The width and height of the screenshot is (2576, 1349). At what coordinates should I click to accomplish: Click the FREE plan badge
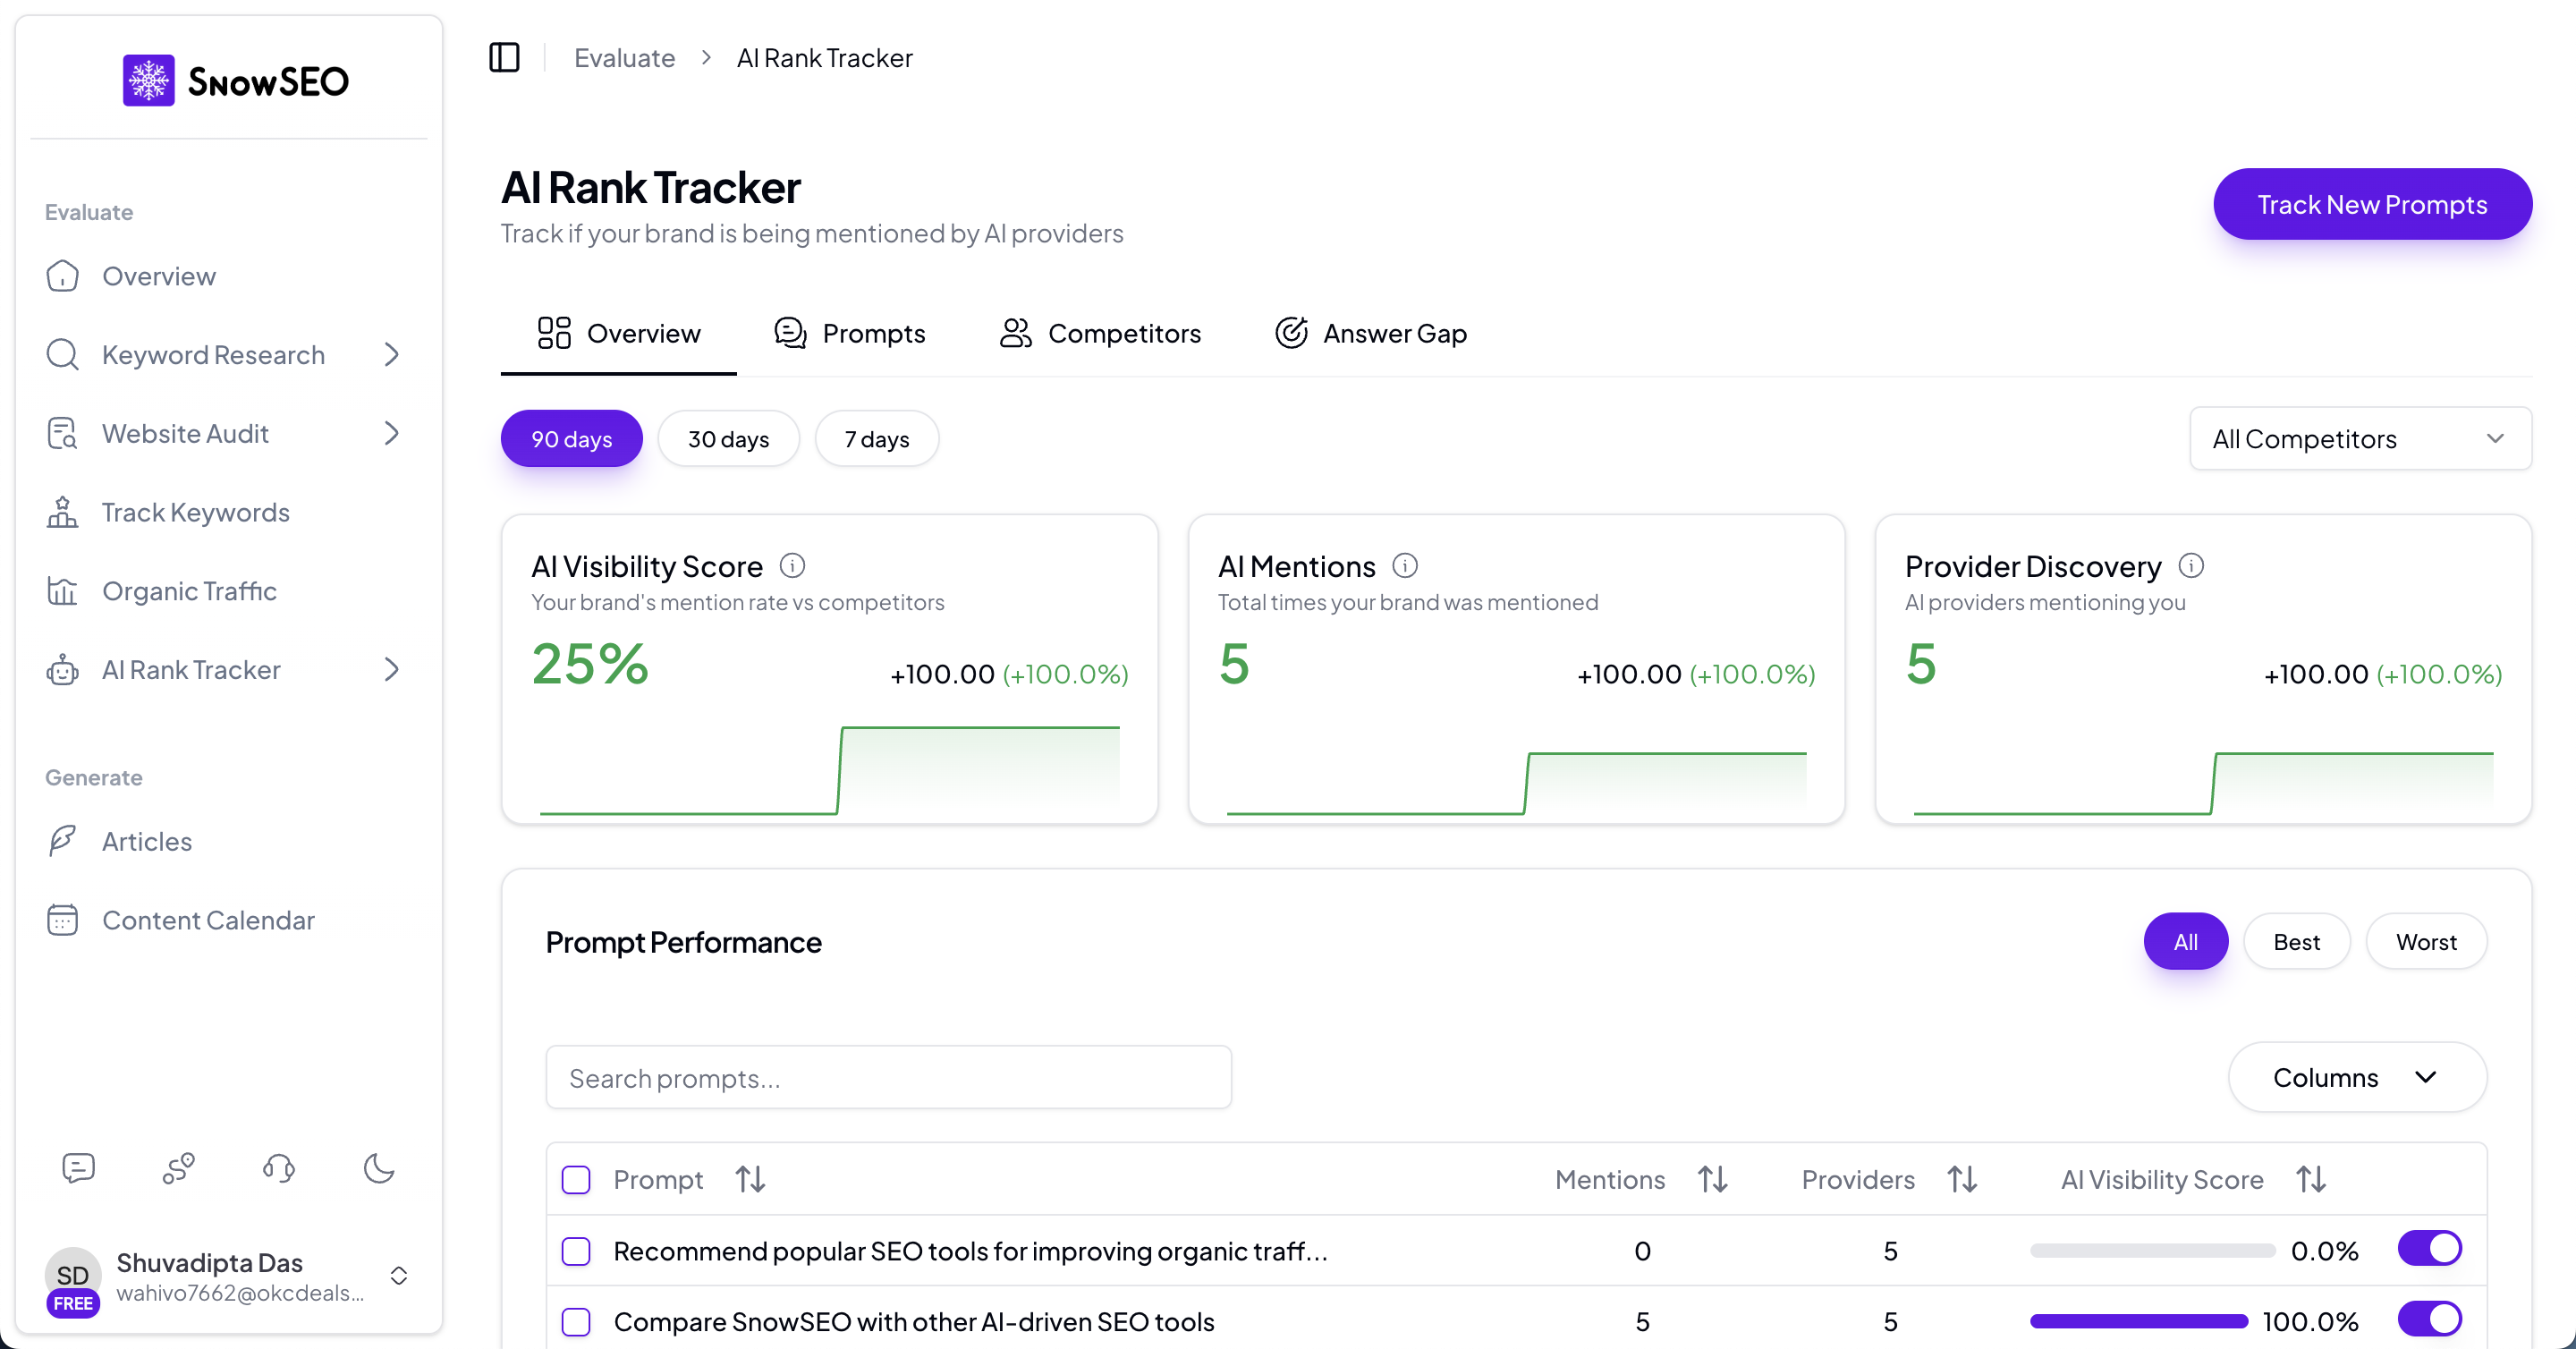pos(73,1303)
